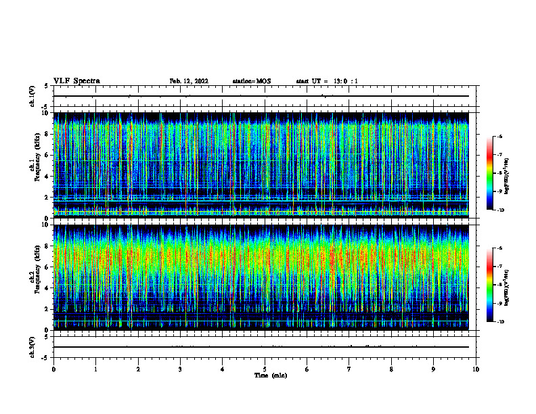This screenshot has width=536, height=414.
Task: Click ch.1 "Frequency (kHz)" axis label
Action: point(38,156)
